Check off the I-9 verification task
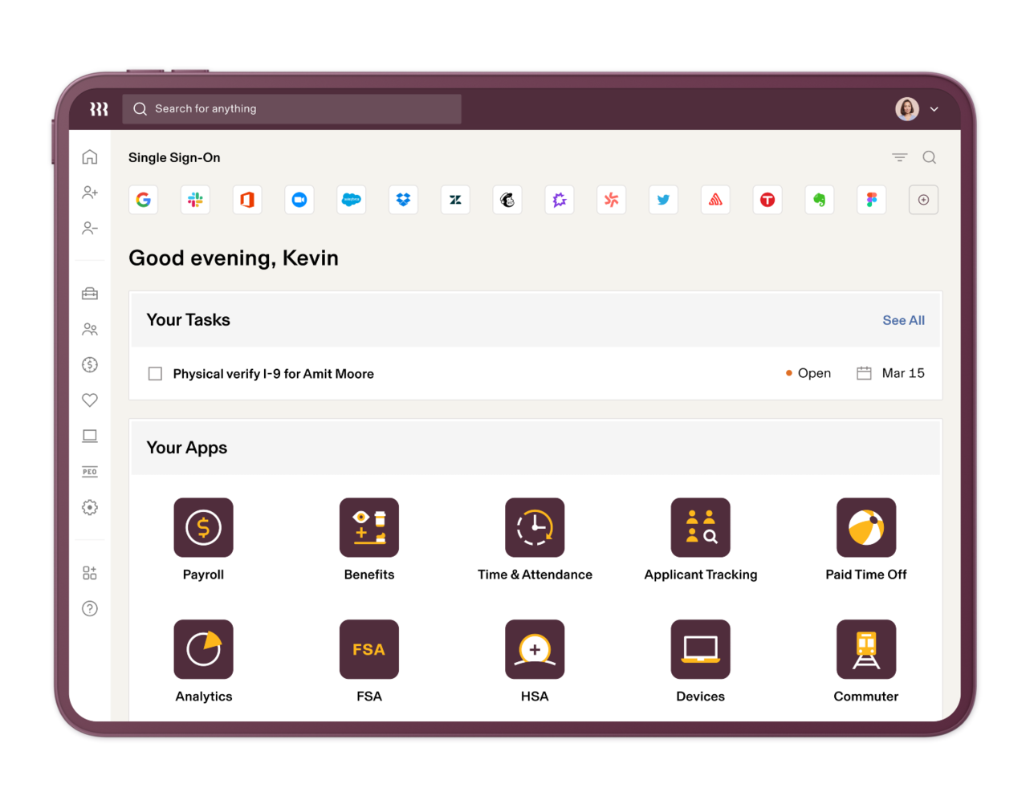Screen dimensions: 1034x792 click(x=155, y=373)
